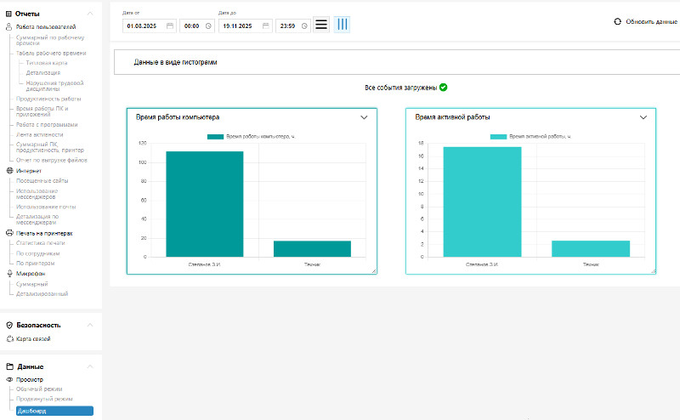The width and height of the screenshot is (680, 420).
Task: Collapse the Время работы компьютера chart panel
Action: pos(365,117)
